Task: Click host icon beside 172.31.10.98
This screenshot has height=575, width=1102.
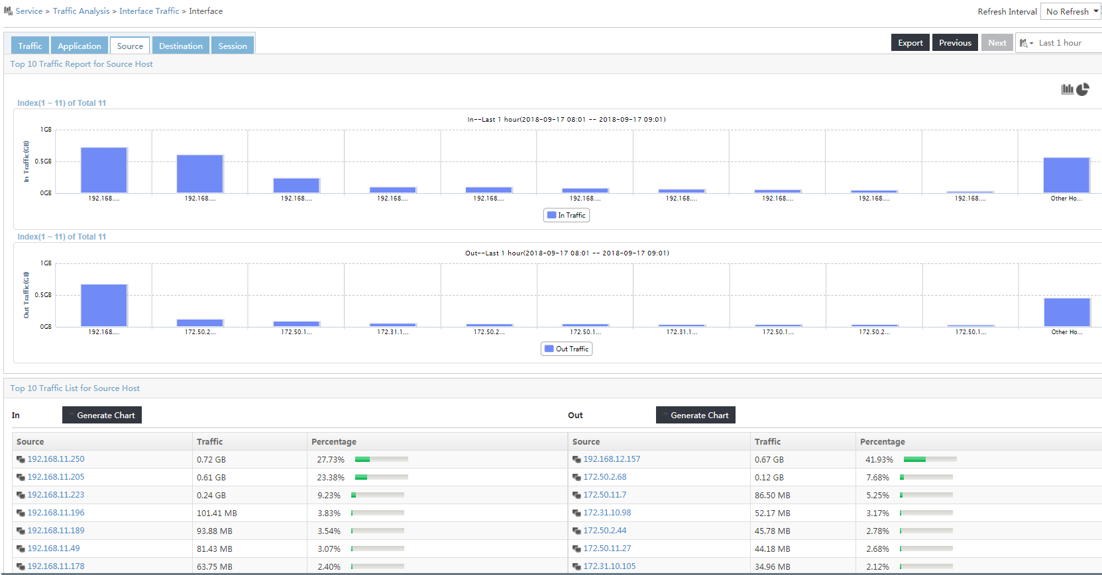Action: (x=577, y=513)
